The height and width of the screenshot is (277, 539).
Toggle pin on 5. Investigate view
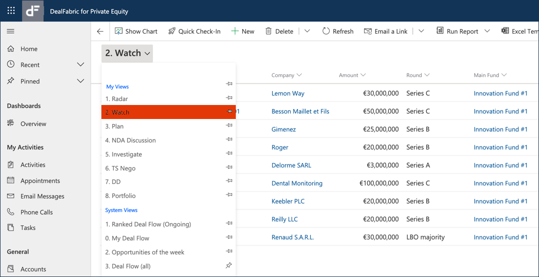(229, 153)
